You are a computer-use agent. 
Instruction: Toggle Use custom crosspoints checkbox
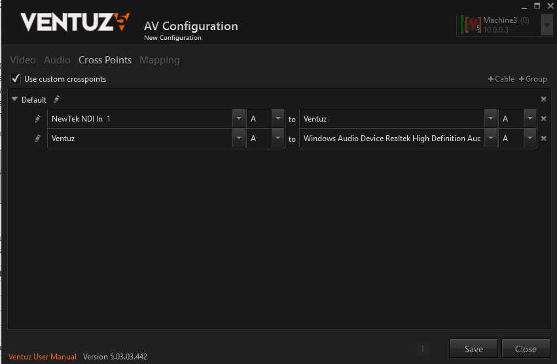pos(16,79)
